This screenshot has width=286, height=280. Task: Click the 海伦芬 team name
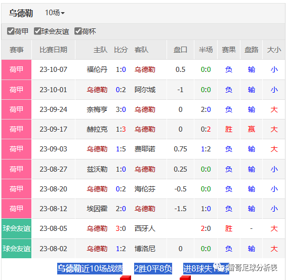tap(145, 189)
